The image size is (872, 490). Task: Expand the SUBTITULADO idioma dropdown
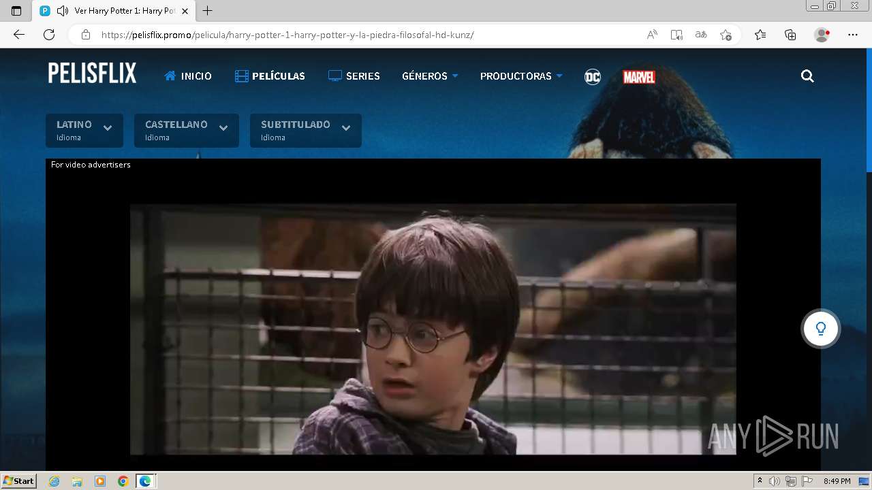coord(306,131)
